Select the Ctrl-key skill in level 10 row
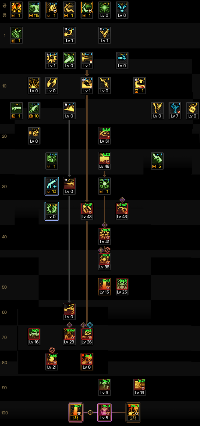Viewport: 200px width, 426px height. click(140, 85)
